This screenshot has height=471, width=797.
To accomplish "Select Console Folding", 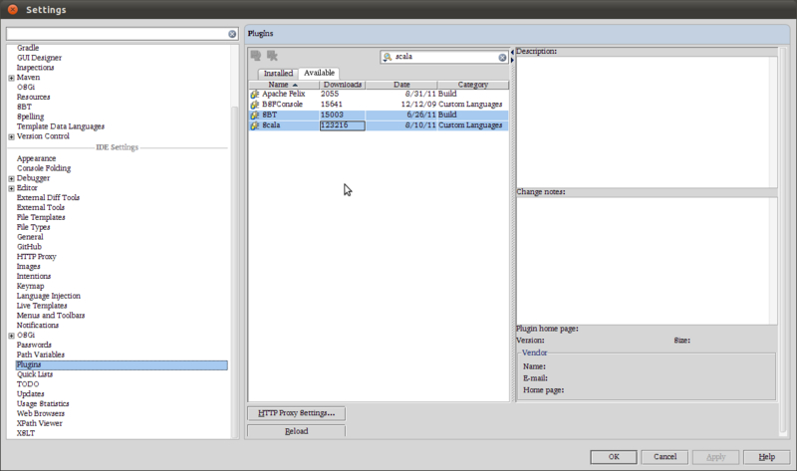I will tap(44, 168).
